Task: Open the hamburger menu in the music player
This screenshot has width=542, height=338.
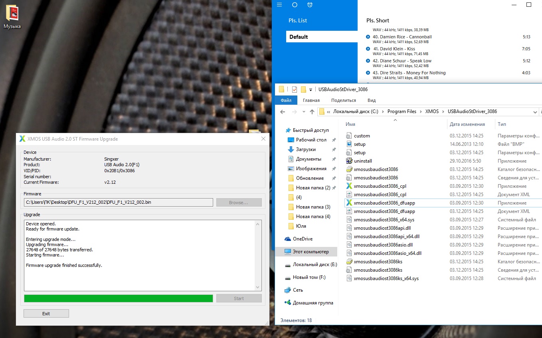Action: [279, 5]
